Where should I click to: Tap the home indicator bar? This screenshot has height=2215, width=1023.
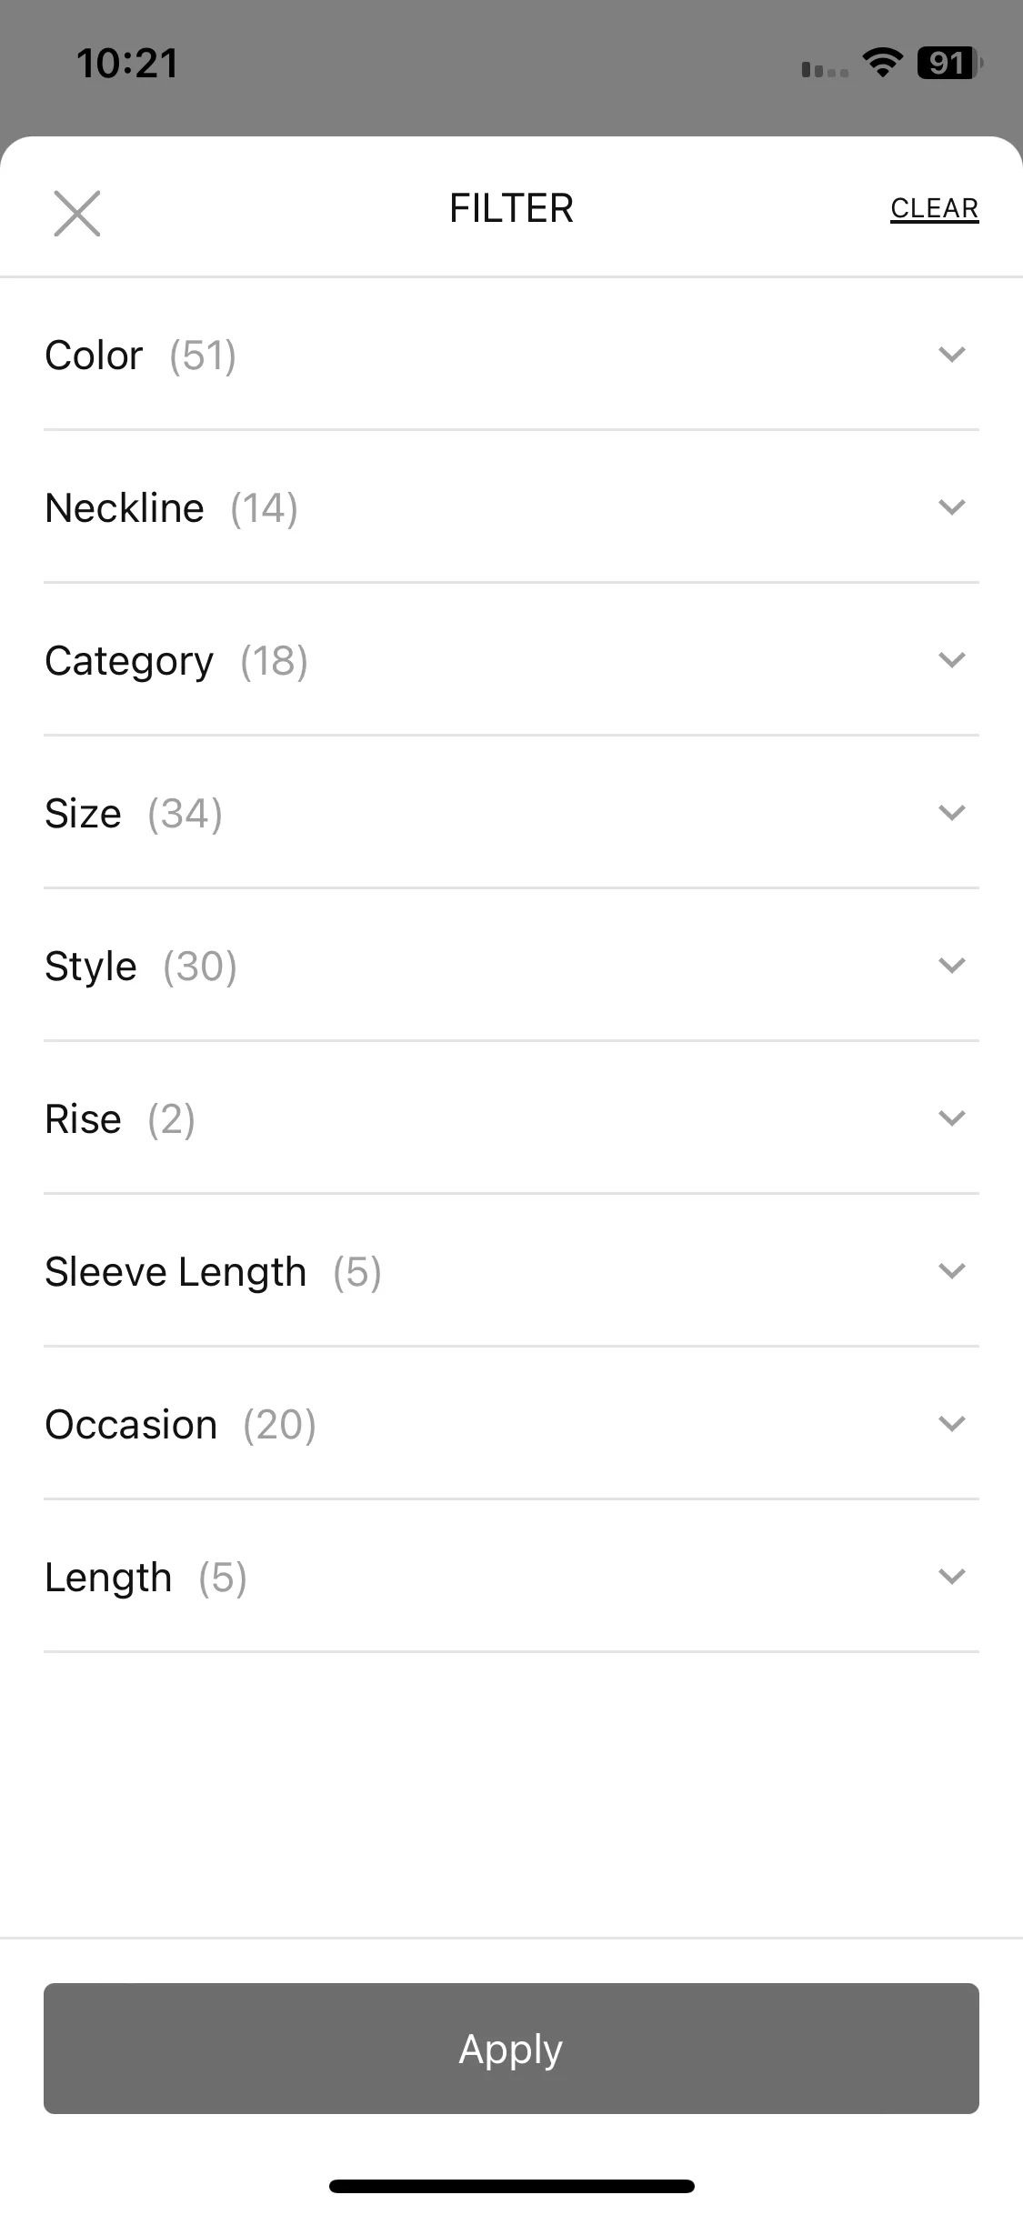pos(512,2186)
